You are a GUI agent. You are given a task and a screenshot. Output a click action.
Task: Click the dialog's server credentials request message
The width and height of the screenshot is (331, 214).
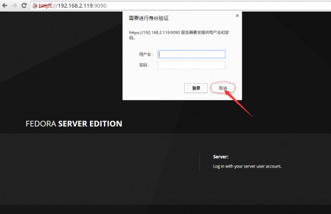click(179, 35)
